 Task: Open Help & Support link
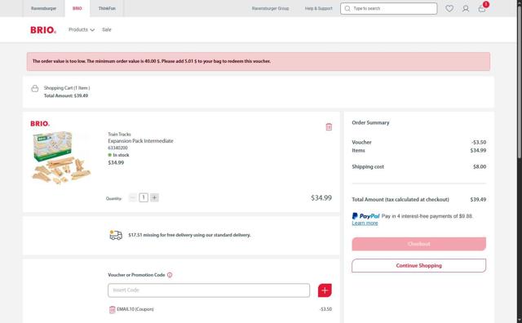pos(319,8)
